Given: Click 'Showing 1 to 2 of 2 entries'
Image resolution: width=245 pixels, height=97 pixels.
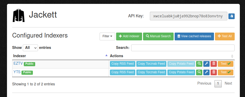Looking at the screenshot, I should point(33,84).
